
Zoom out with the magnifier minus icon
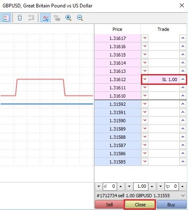pos(80,18)
